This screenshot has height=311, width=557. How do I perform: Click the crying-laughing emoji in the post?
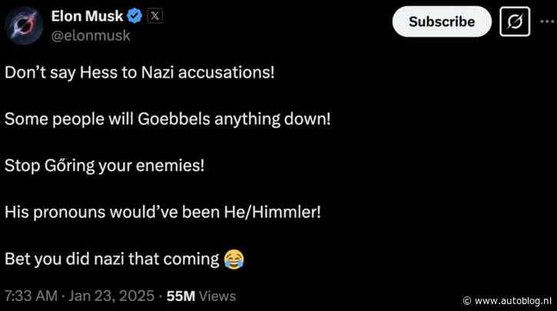[x=234, y=260]
